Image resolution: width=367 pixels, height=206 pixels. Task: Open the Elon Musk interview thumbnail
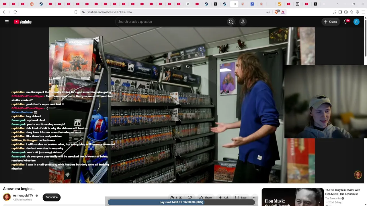click(x=292, y=197)
